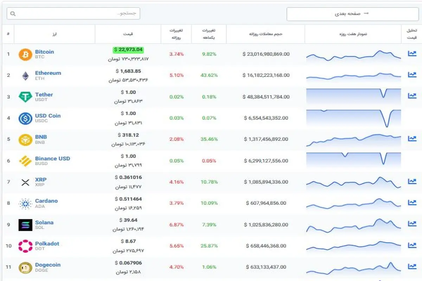
Task: Open the Ethereum price analysis chart icon
Action: (412, 74)
